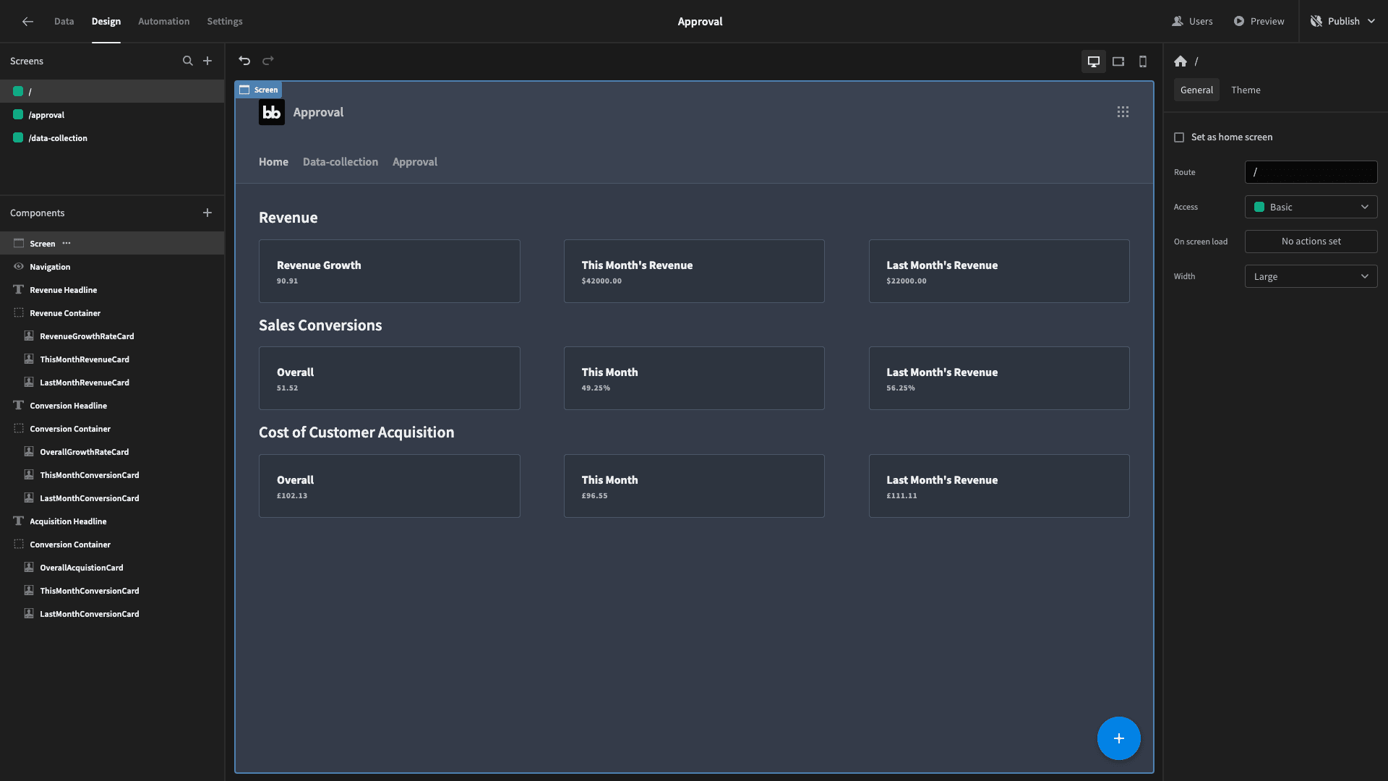
Task: Open Screen component ellipsis menu
Action: click(67, 243)
